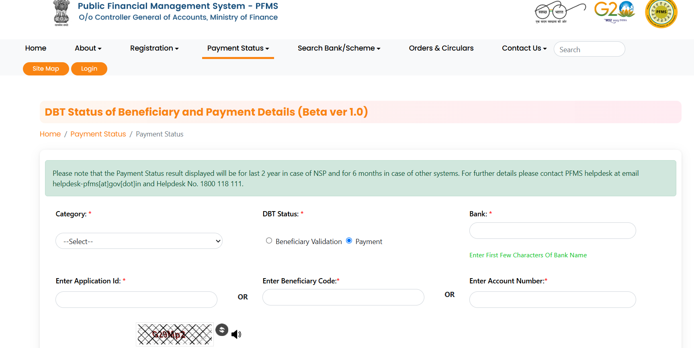Screen dimensions: 694x348
Task: Go to Orders & Circulars
Action: click(x=441, y=48)
